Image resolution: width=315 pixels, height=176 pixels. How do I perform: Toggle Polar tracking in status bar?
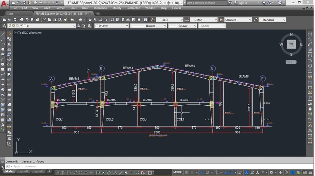(208, 172)
